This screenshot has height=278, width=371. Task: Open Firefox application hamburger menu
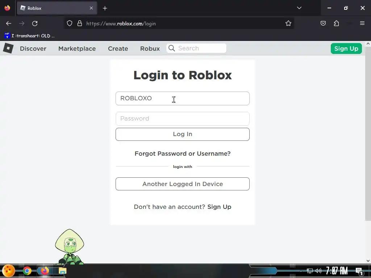coord(362,24)
